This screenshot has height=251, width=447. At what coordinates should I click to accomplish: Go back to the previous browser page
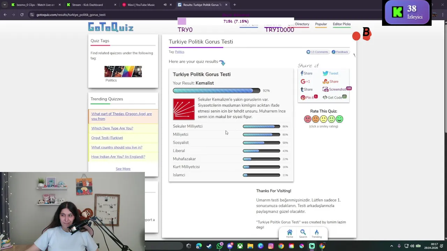click(x=5, y=15)
